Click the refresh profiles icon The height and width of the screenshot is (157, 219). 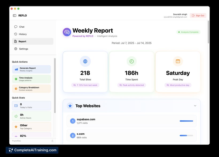point(52,141)
